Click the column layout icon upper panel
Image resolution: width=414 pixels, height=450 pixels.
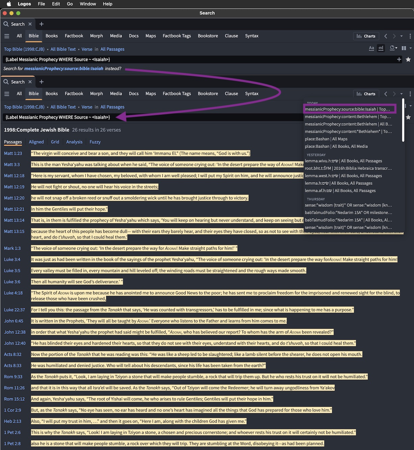pyautogui.click(x=404, y=48)
